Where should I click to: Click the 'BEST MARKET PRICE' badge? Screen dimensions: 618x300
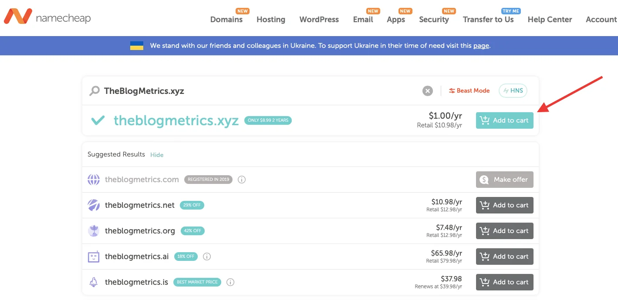[197, 282]
